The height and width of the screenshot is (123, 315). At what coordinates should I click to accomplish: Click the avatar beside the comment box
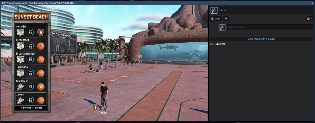click(x=222, y=27)
